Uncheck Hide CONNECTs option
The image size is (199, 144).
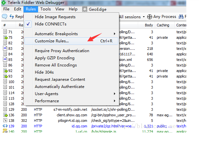pos(71,24)
